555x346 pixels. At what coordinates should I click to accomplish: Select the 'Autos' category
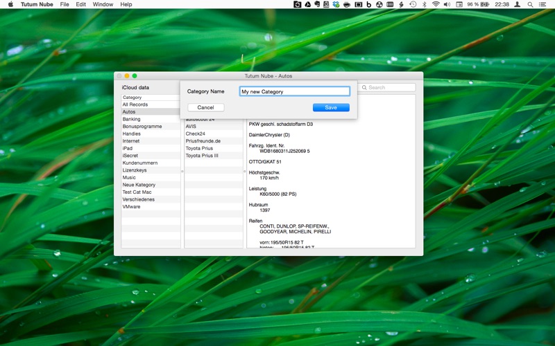[x=151, y=111]
